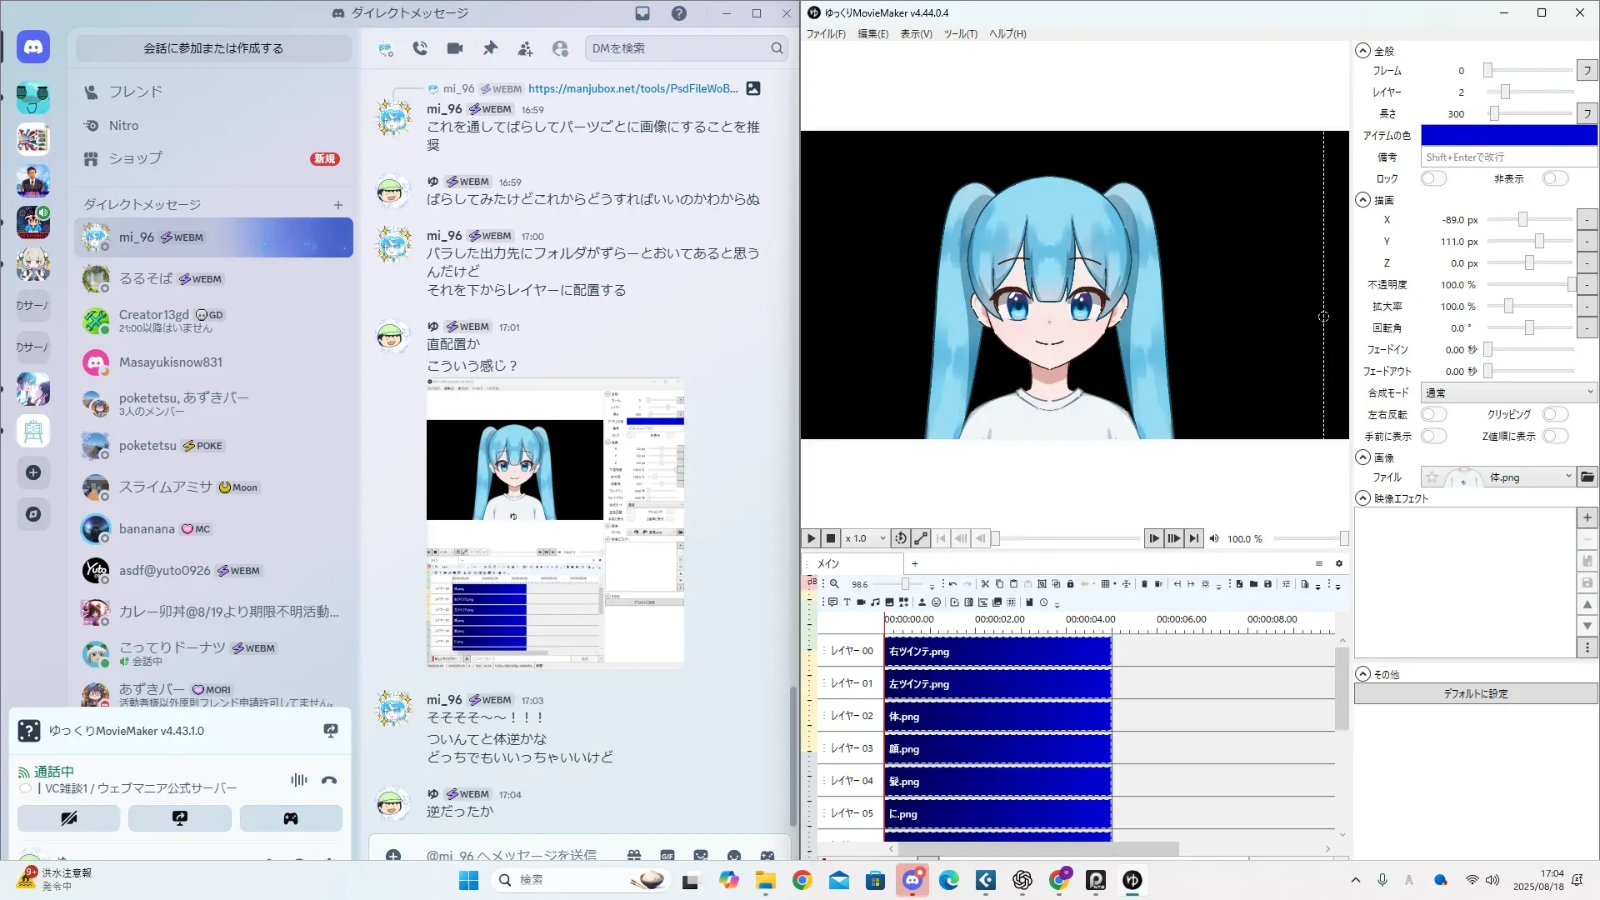The height and width of the screenshot is (900, 1600).
Task: Open pinned messages in Discord DM
Action: coord(490,48)
